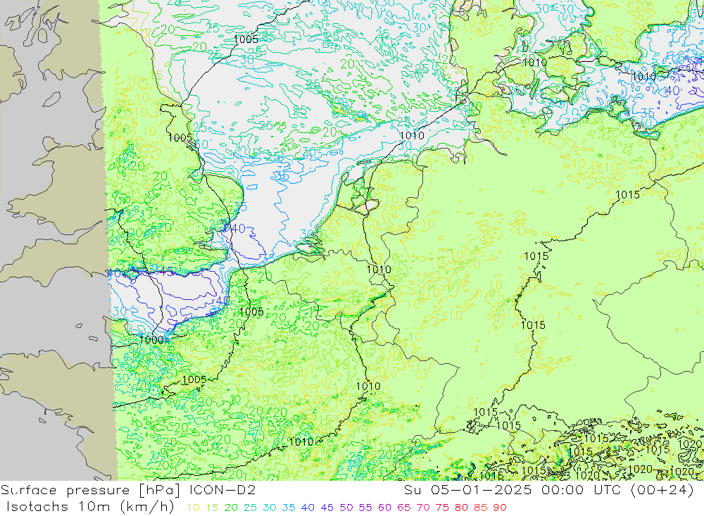Click the date 'Su 05-01-2025'
Image resolution: width=704 pixels, height=516 pixels.
click(x=468, y=490)
